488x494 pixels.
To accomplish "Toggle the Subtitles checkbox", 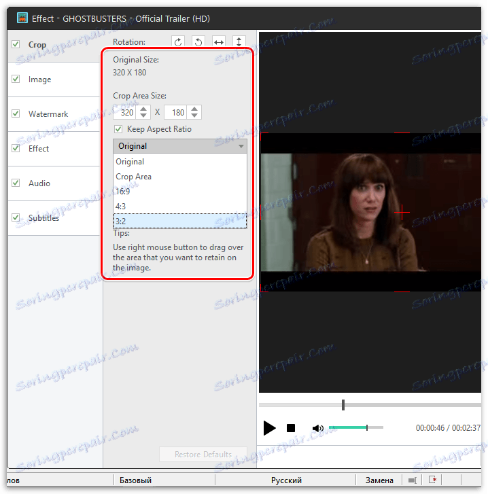I will pos(16,217).
